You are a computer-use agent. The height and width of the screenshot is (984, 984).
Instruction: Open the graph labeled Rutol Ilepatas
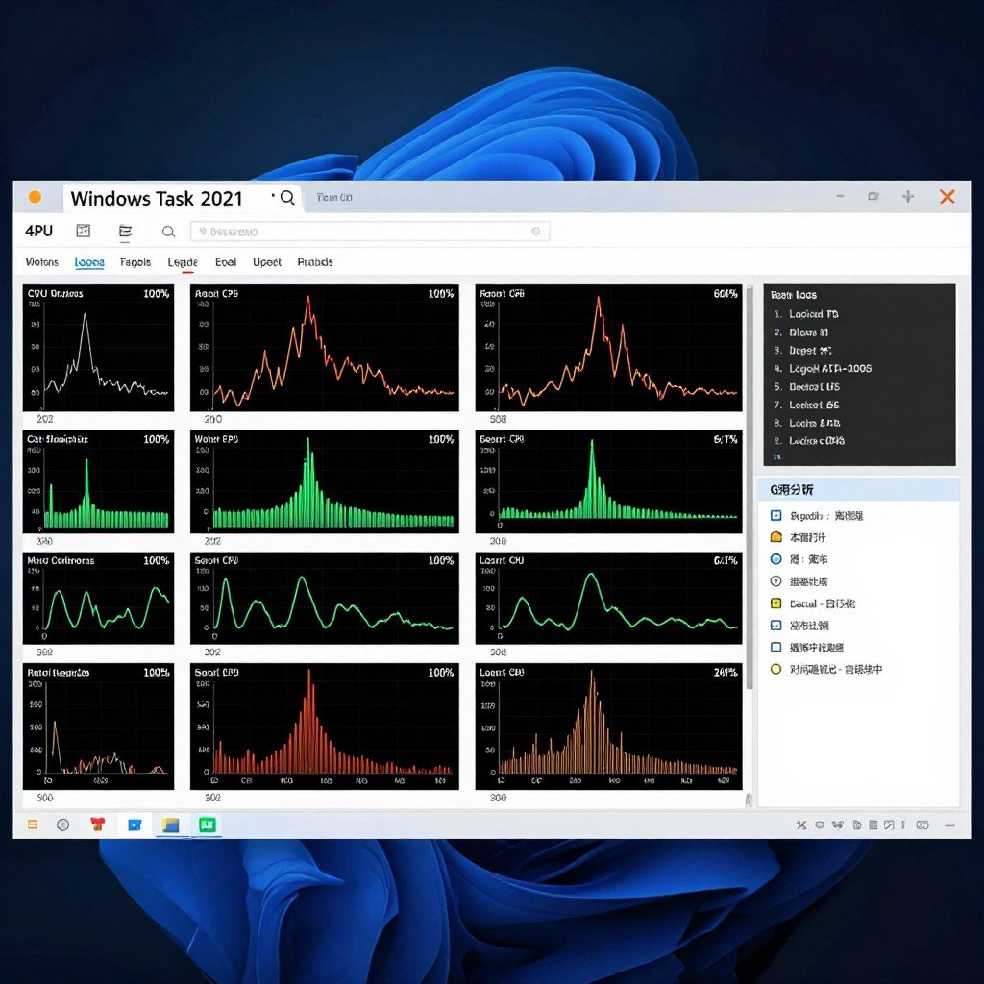tap(99, 726)
